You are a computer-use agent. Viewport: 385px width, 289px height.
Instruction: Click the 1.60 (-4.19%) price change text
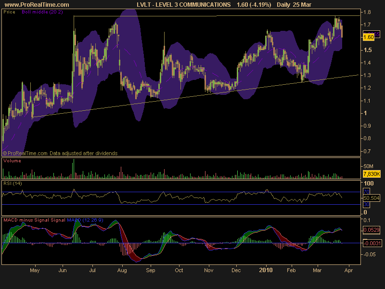(254, 5)
